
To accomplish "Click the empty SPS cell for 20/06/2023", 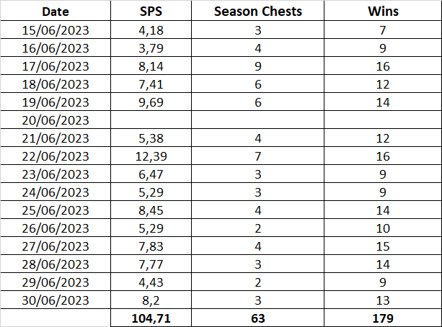I will (x=151, y=120).
